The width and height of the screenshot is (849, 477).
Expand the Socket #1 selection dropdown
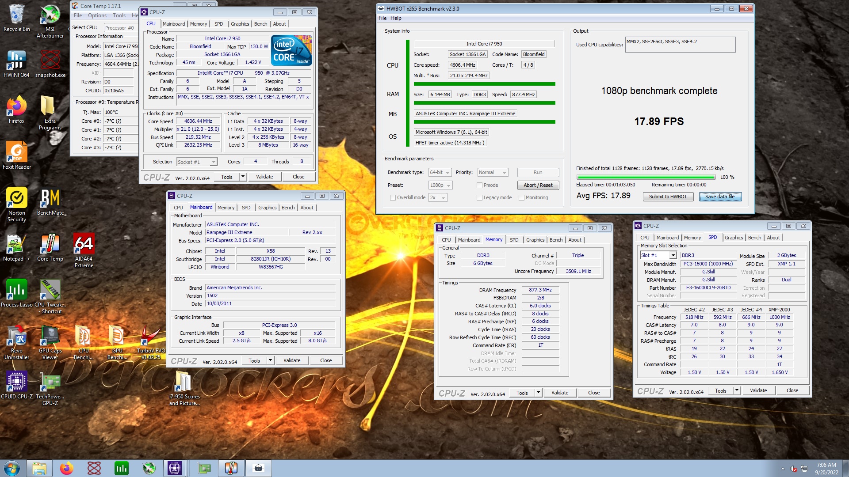197,162
